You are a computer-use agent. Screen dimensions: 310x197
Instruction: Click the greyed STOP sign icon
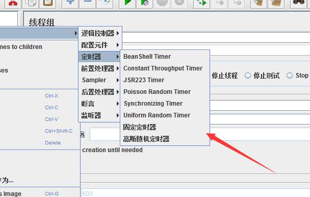pyautogui.click(x=162, y=4)
